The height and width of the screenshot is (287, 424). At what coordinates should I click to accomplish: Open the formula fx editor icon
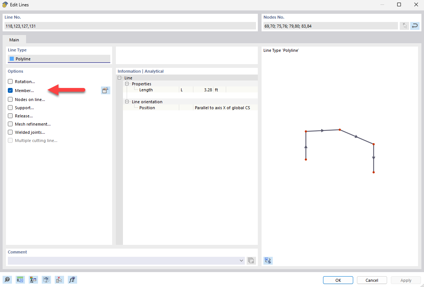72,280
